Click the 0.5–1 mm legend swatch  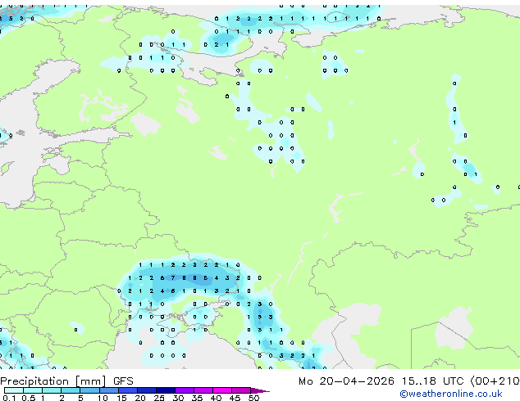click(x=33, y=390)
